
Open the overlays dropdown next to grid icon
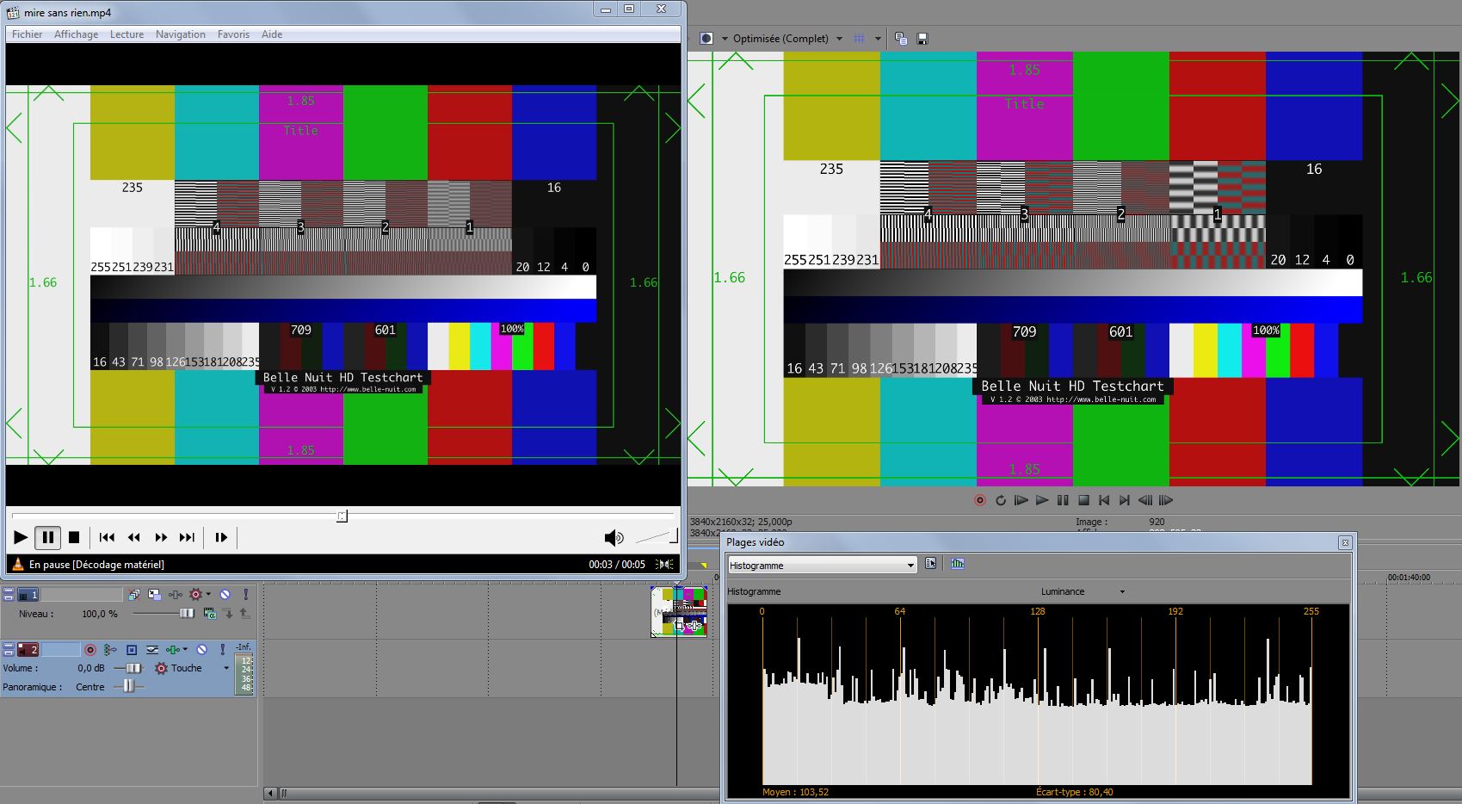(878, 39)
